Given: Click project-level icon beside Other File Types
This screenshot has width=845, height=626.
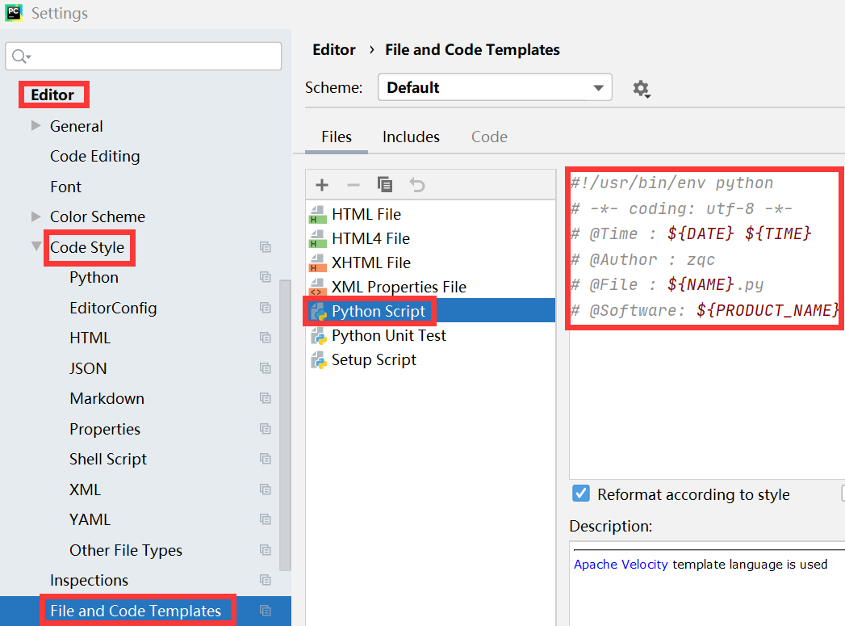Looking at the screenshot, I should 266,550.
